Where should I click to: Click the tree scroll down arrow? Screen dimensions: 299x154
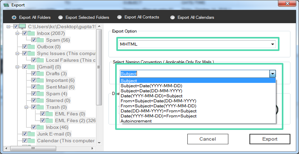[99, 143]
